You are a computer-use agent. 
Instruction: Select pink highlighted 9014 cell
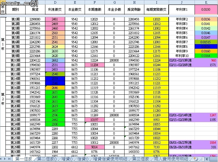(x=95, y=147)
